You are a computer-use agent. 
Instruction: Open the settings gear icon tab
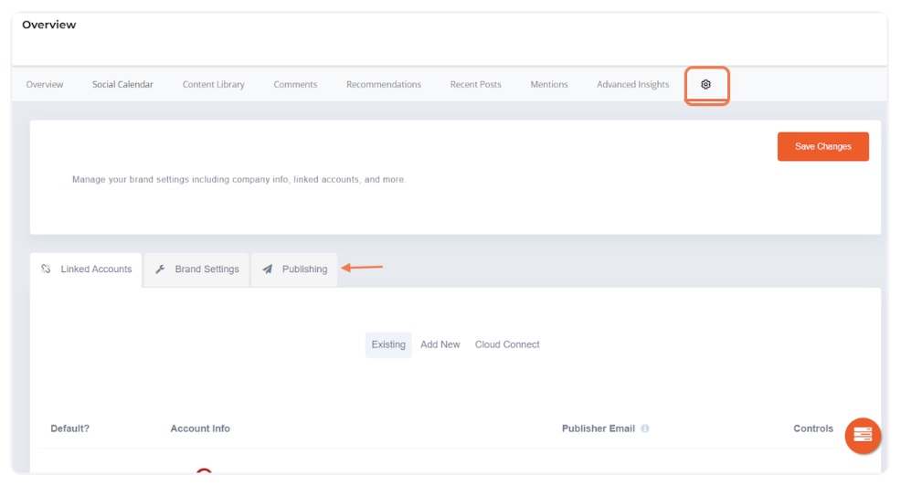click(x=705, y=85)
